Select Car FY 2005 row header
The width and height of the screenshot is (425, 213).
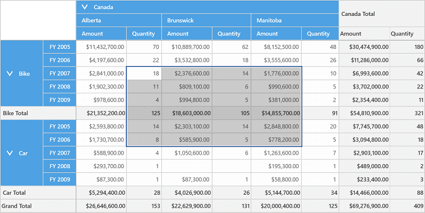[60, 126]
